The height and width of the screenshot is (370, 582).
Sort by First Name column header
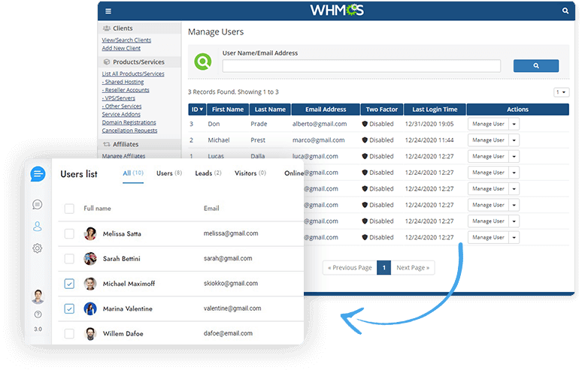228,110
